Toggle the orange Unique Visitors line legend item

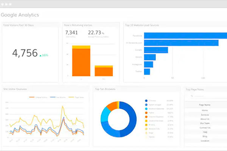[38, 97]
